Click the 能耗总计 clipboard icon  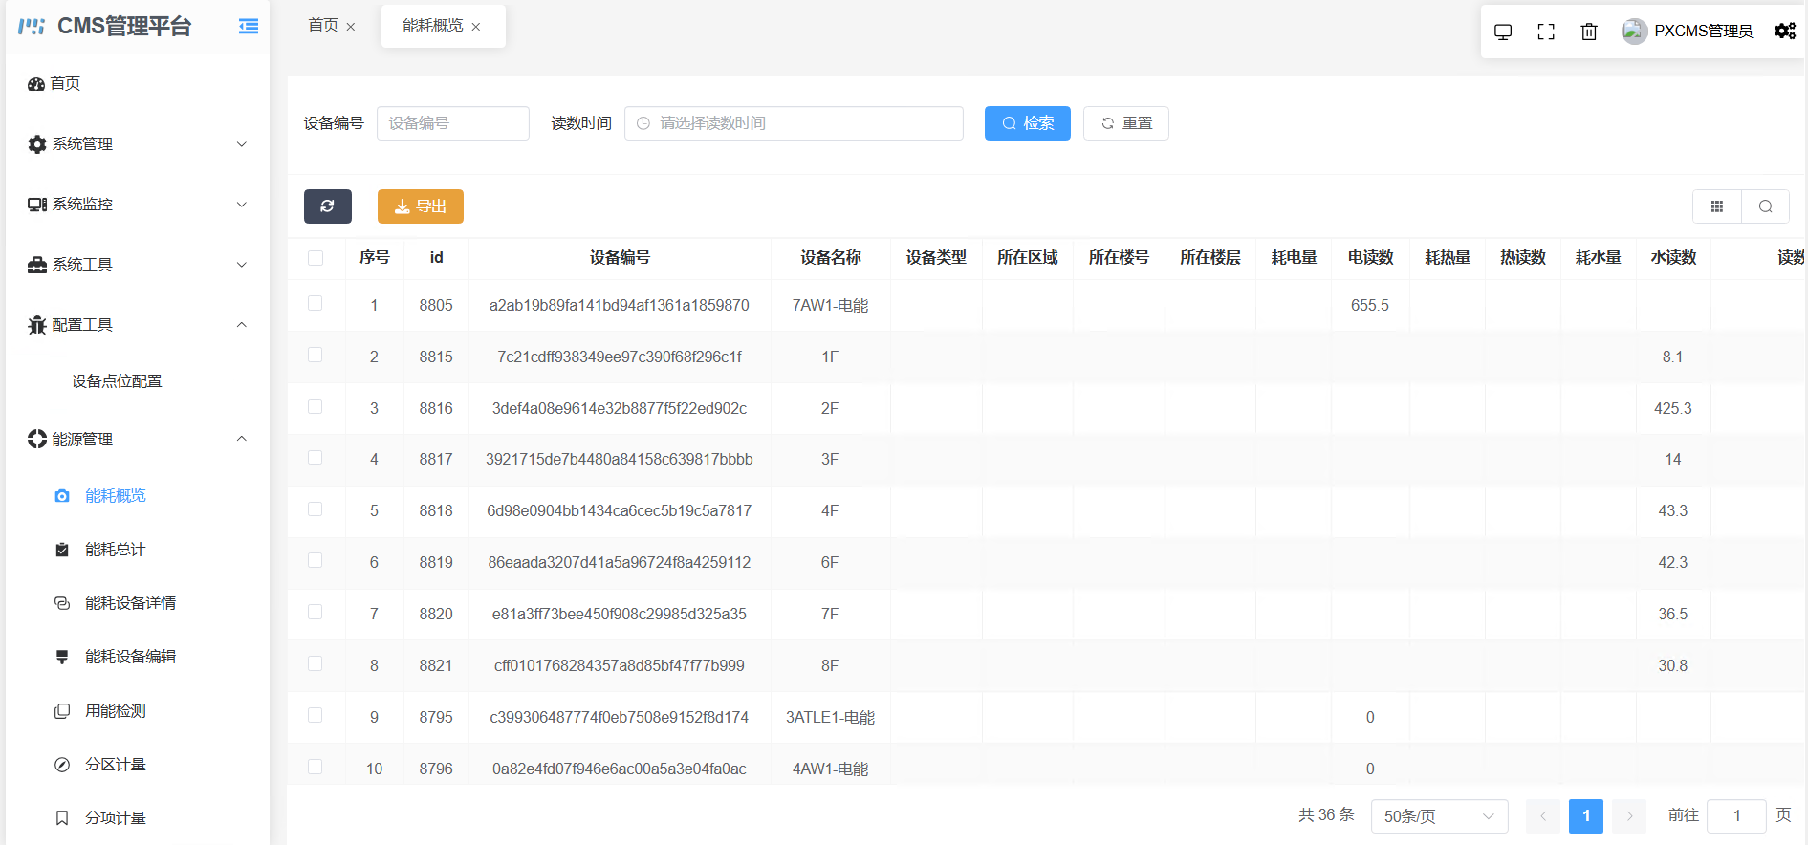(x=62, y=550)
